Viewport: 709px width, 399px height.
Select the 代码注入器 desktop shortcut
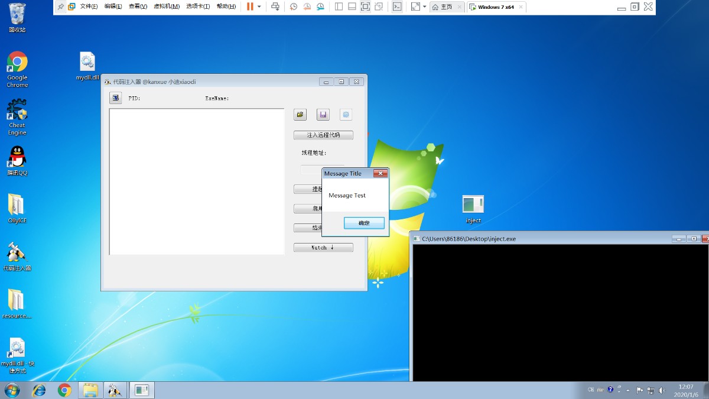(17, 256)
